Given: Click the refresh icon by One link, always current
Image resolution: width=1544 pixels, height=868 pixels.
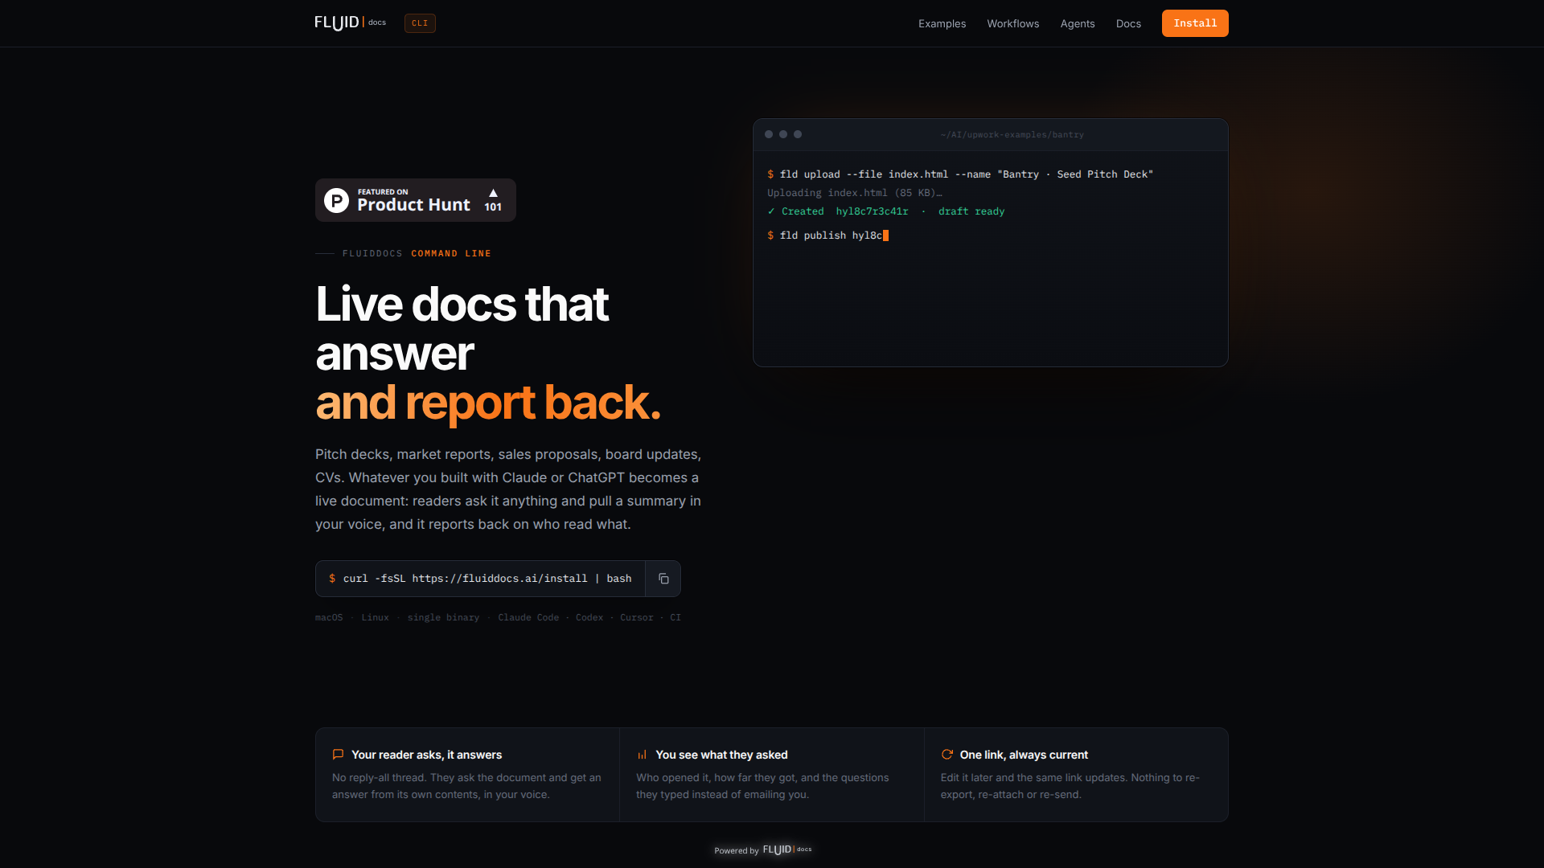Looking at the screenshot, I should [x=947, y=755].
